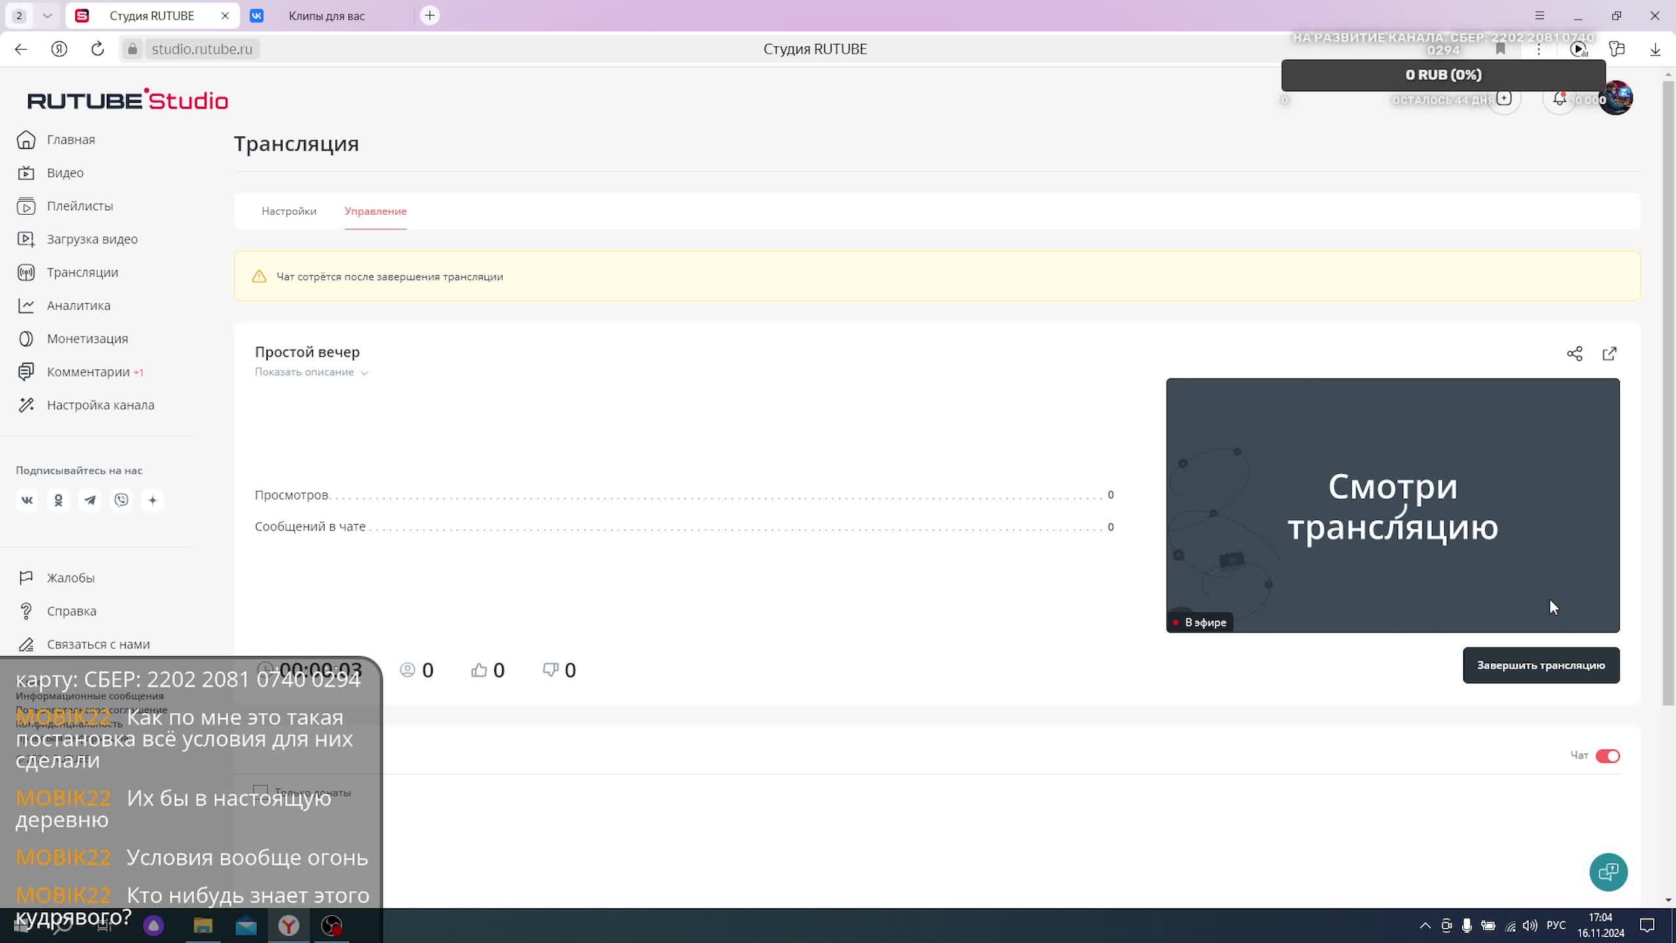The image size is (1676, 943).
Task: Switch the РУС input language
Action: coord(1556,925)
